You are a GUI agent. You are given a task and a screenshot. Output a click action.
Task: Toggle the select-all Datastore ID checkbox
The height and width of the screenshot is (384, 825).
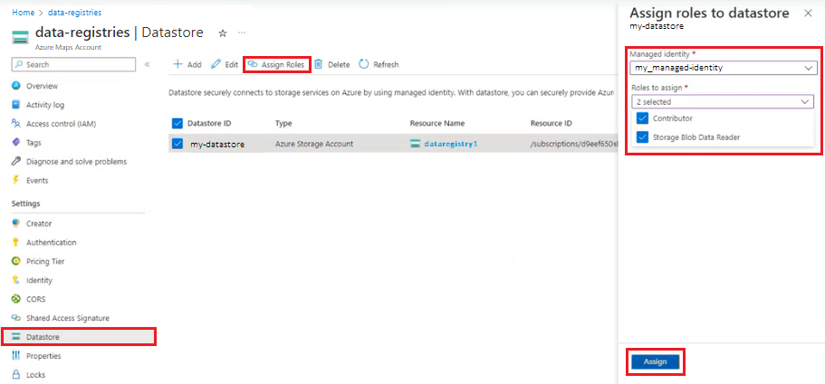click(177, 123)
